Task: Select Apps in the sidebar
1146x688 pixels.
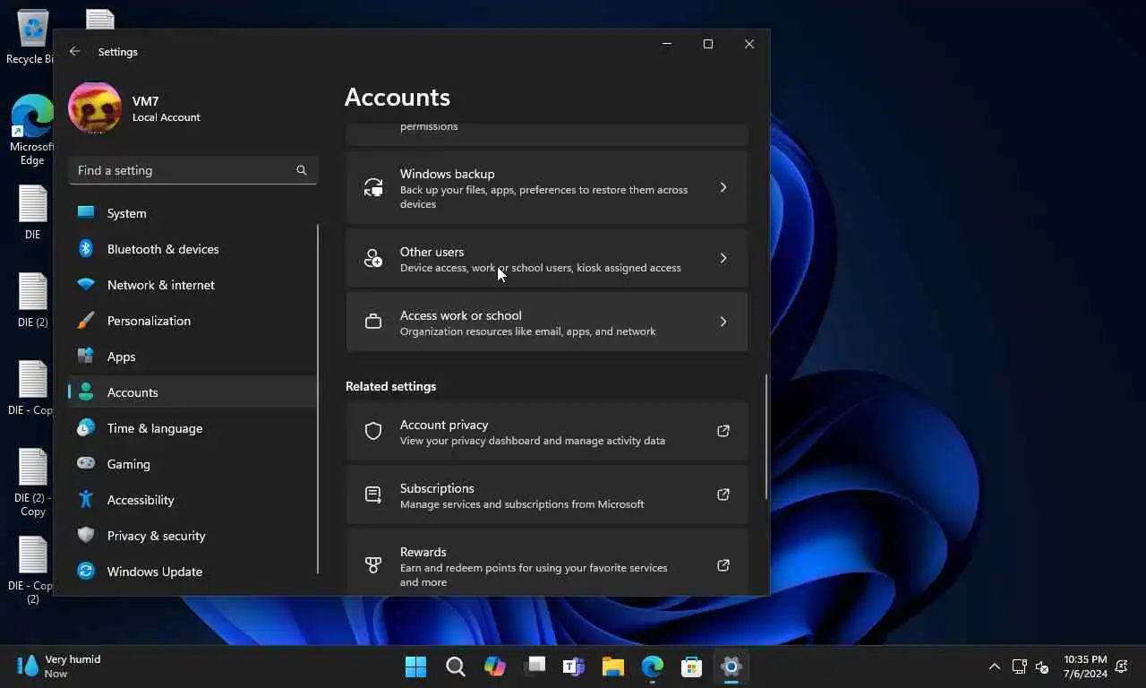Action: (192, 357)
